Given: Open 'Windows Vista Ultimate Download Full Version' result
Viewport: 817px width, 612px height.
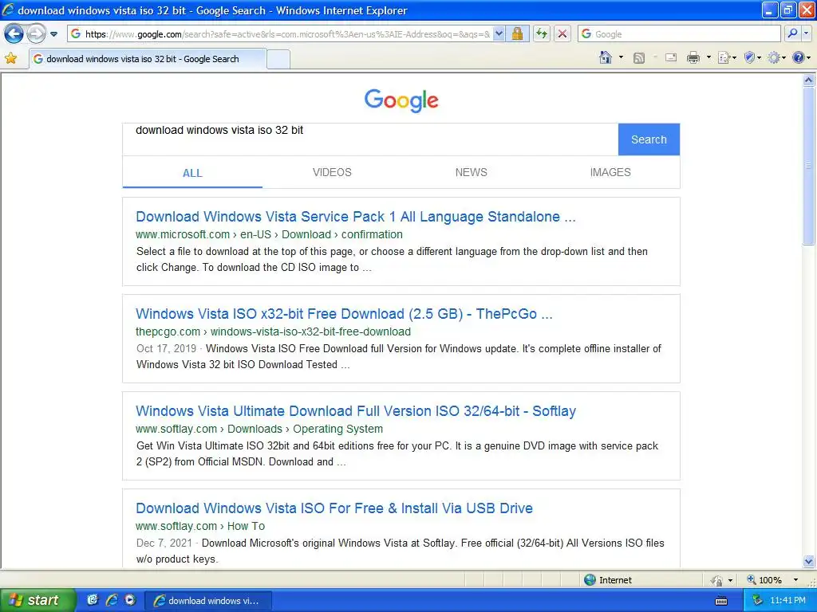Looking at the screenshot, I should point(356,411).
